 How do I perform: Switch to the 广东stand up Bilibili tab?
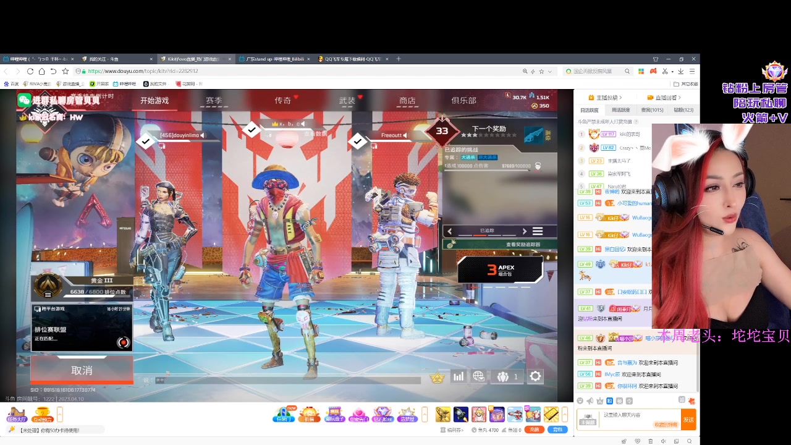[x=274, y=59]
